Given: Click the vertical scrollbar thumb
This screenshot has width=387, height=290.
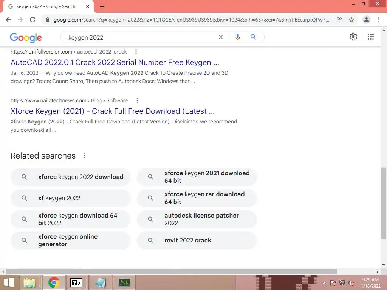Looking at the screenshot, I should [384, 204].
